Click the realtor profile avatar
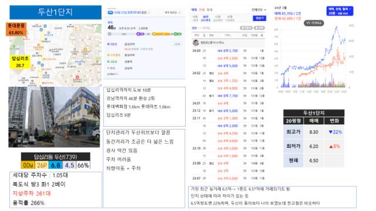Image resolution: width=376 pixels, height=211 pixels. coord(196,43)
